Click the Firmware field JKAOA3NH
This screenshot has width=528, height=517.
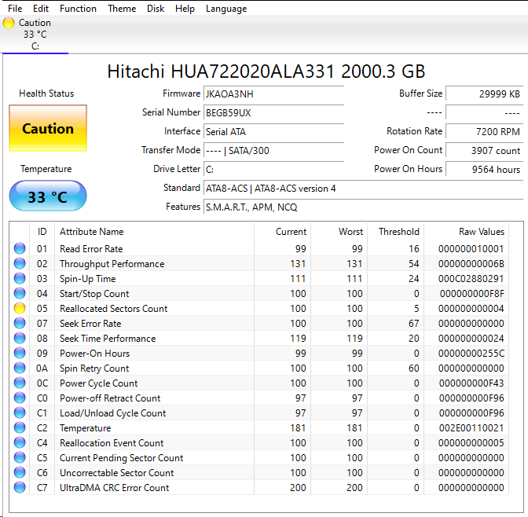tap(273, 93)
